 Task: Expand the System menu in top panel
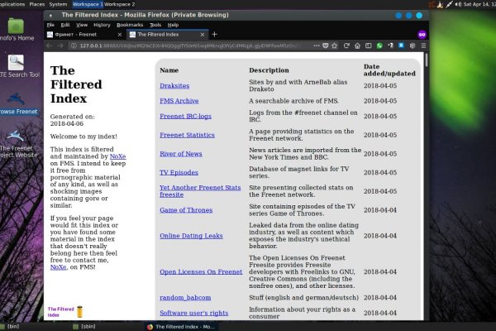[x=59, y=4]
